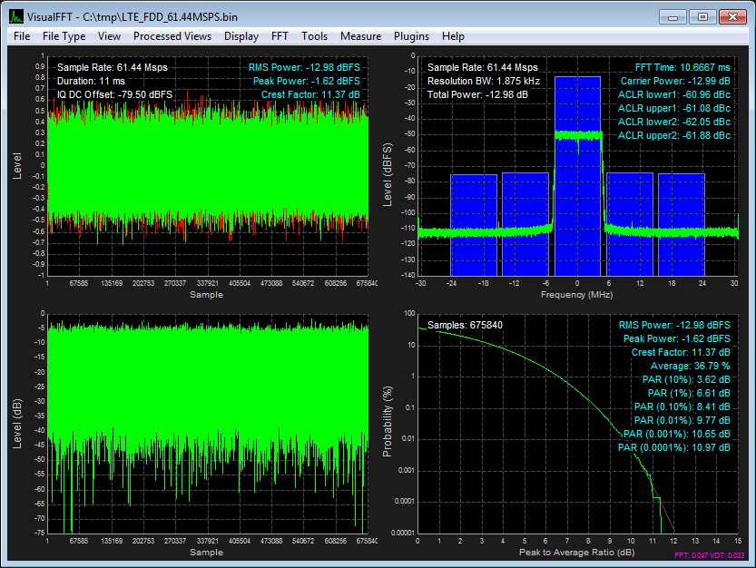Minimize the VisualFFT window

[673, 15]
